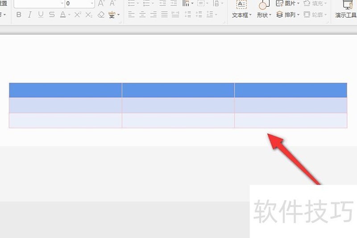357x238 pixels.
Task: Click the align text box icon
Action: [201, 3]
